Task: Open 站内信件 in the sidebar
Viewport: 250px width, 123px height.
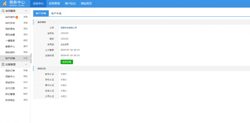Action: (10, 17)
